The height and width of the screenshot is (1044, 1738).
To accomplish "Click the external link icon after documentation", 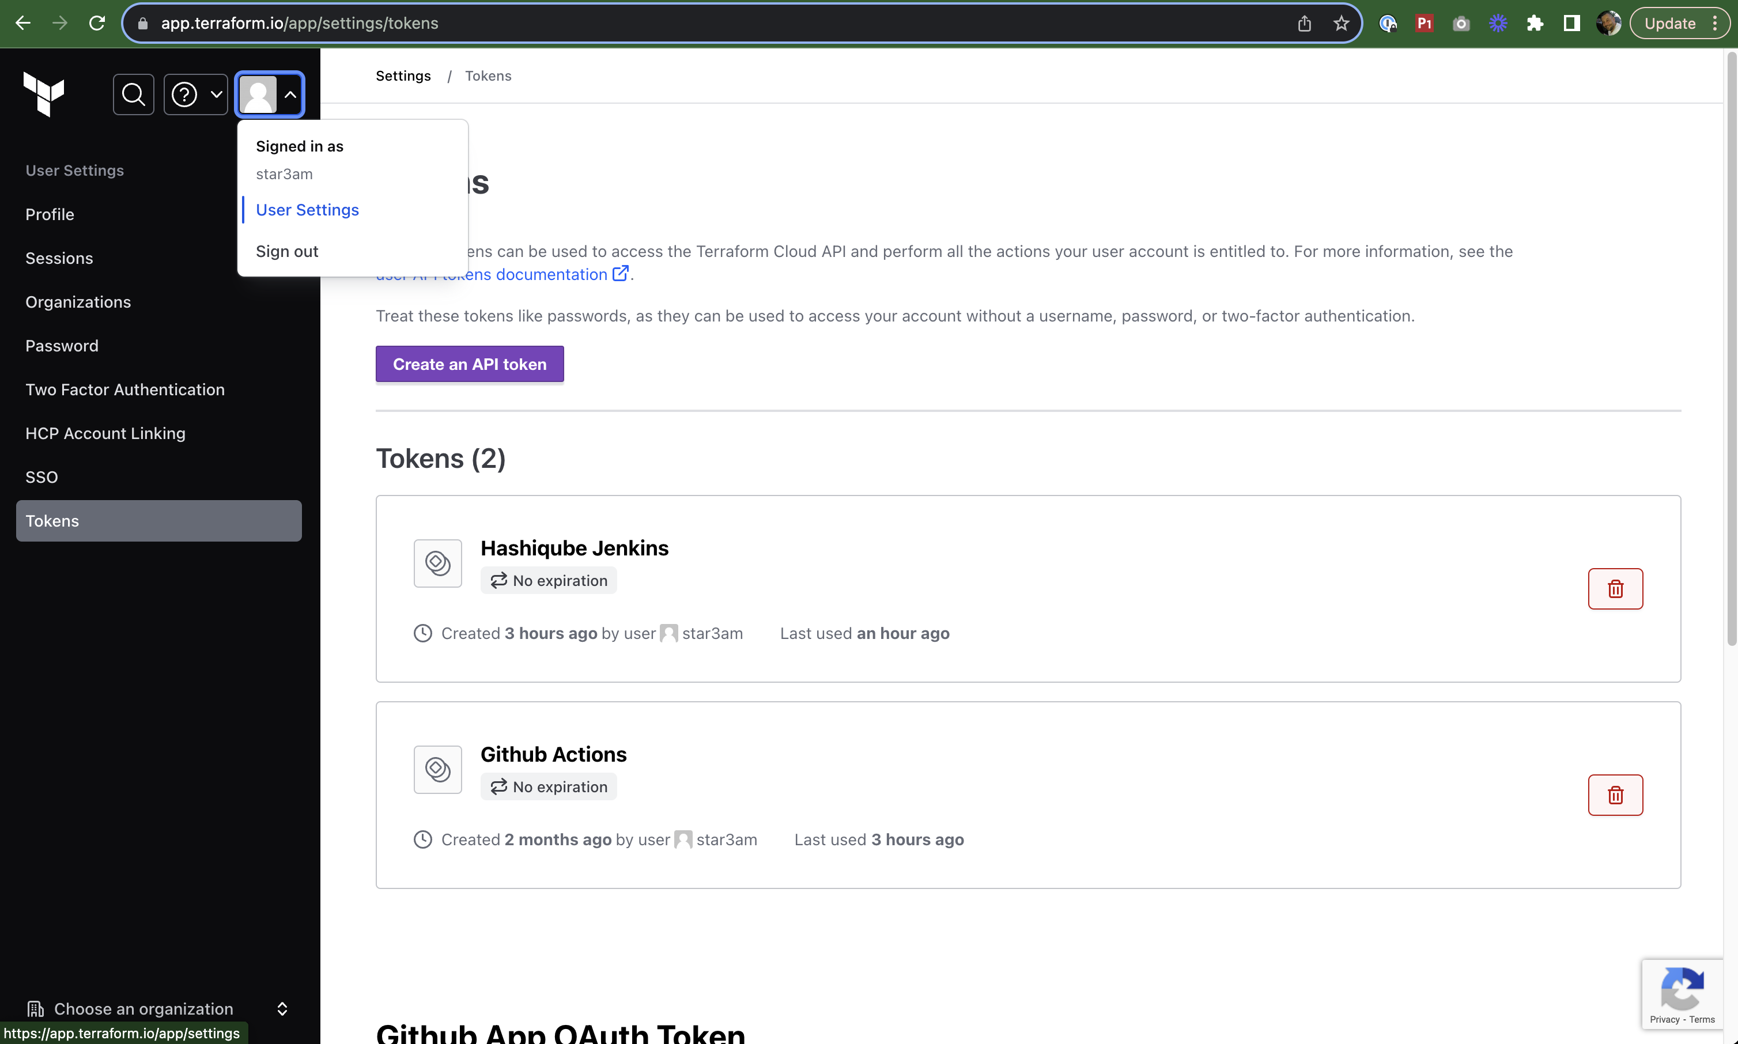I will pos(620,274).
